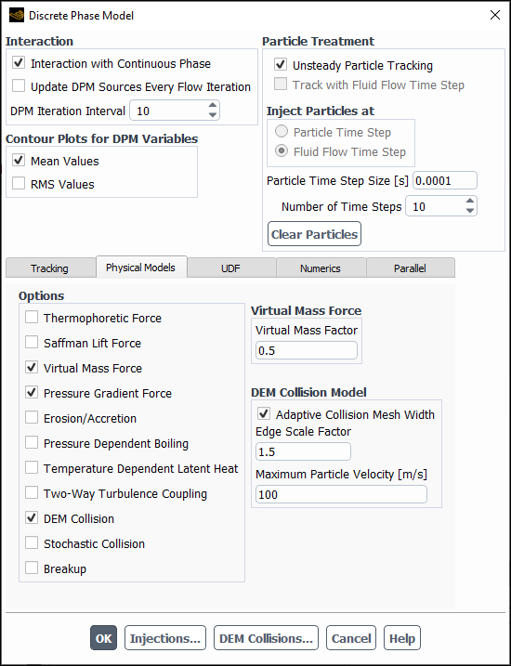Toggle Interaction with Continuous Phase checkbox
511x666 pixels.
coord(19,63)
